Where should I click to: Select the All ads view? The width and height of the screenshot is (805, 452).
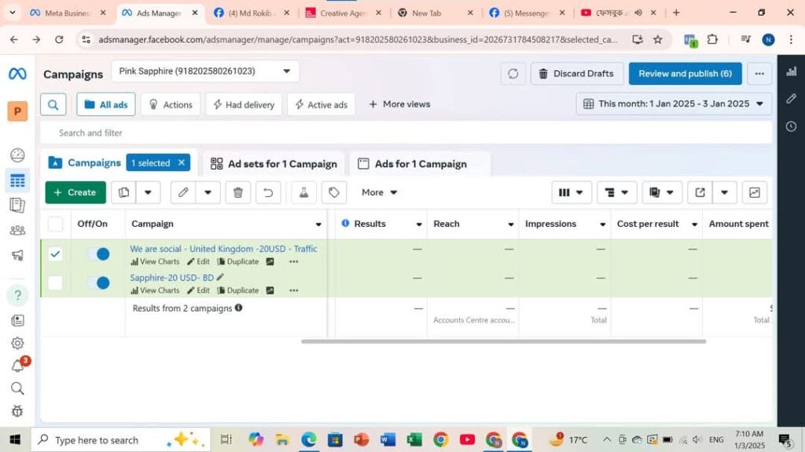pos(106,104)
